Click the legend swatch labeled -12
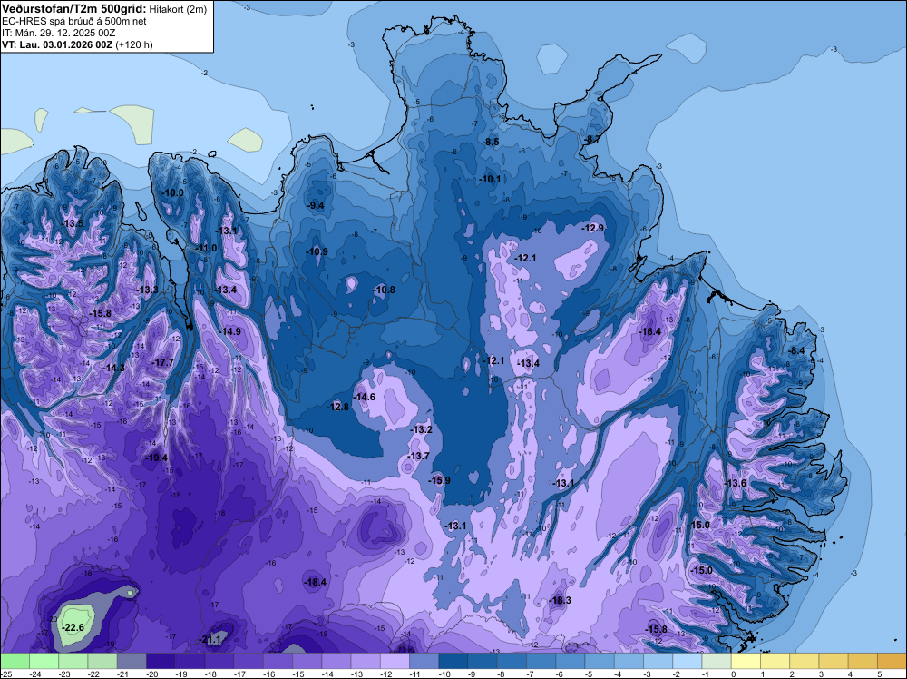The image size is (907, 679). point(395,661)
